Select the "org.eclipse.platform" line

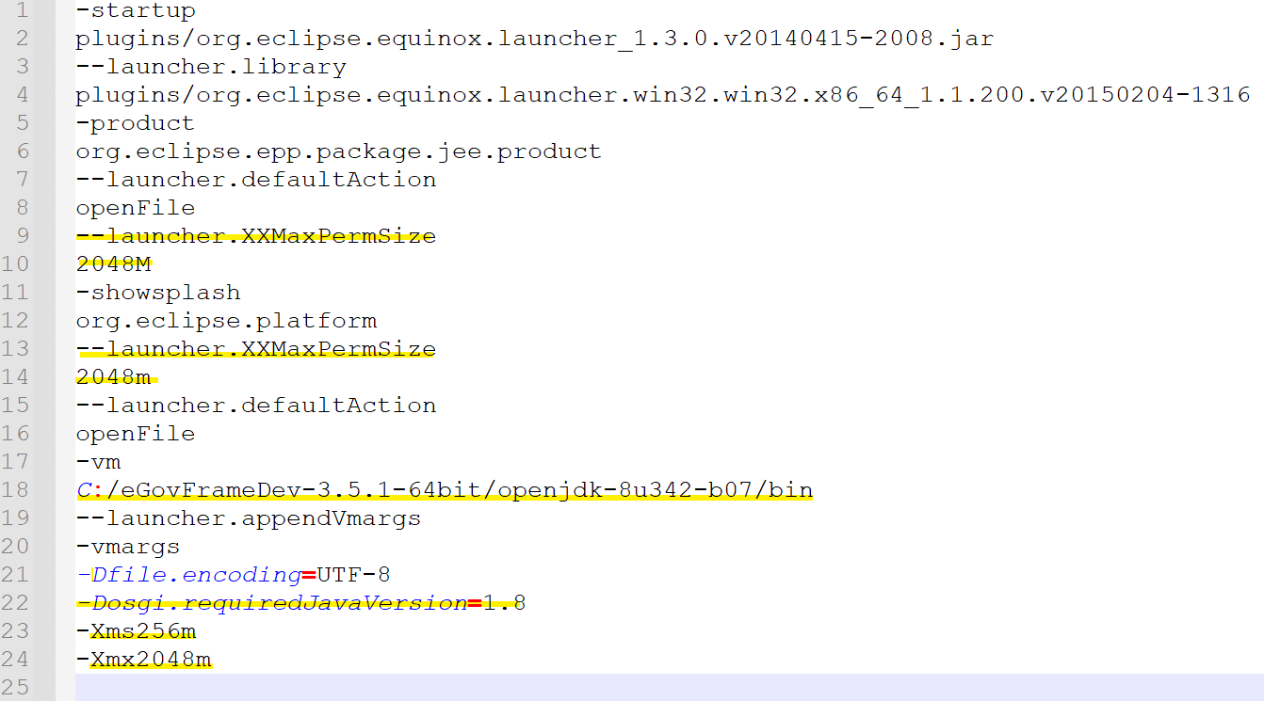pos(226,321)
